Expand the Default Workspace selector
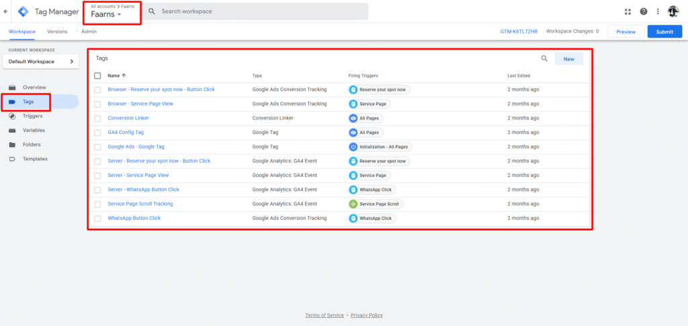This screenshot has width=688, height=326. [x=42, y=62]
